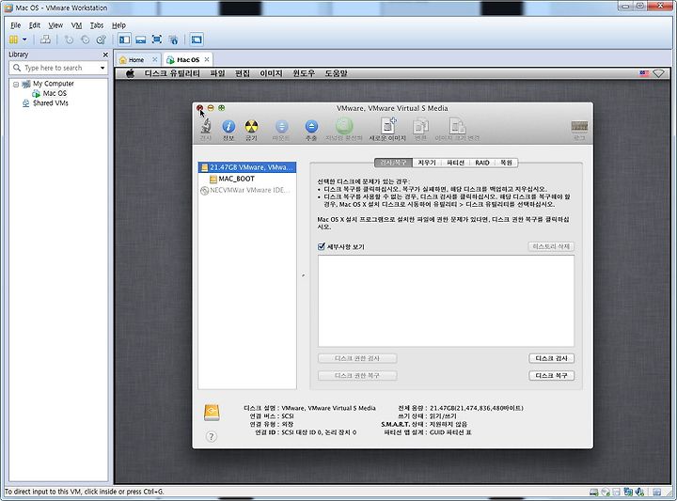Click the Verify Disk Permissions button
This screenshot has height=501, width=677.
[x=357, y=358]
